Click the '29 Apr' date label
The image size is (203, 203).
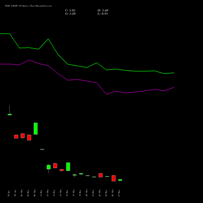tap(9, 193)
